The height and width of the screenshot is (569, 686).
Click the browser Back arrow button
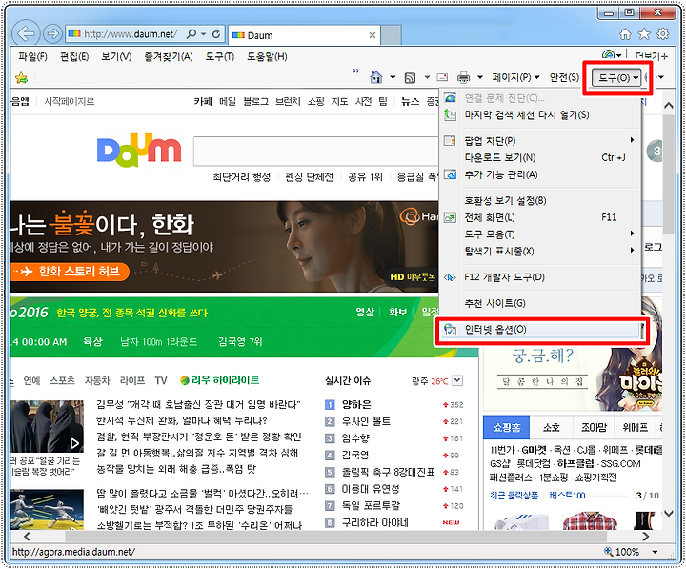[x=26, y=34]
